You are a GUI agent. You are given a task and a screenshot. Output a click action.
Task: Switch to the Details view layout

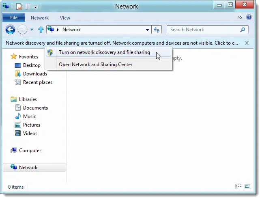238,187
